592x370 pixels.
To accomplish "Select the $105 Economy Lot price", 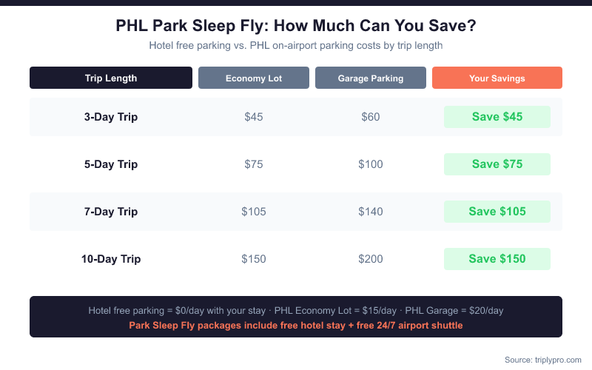I will click(x=254, y=212).
